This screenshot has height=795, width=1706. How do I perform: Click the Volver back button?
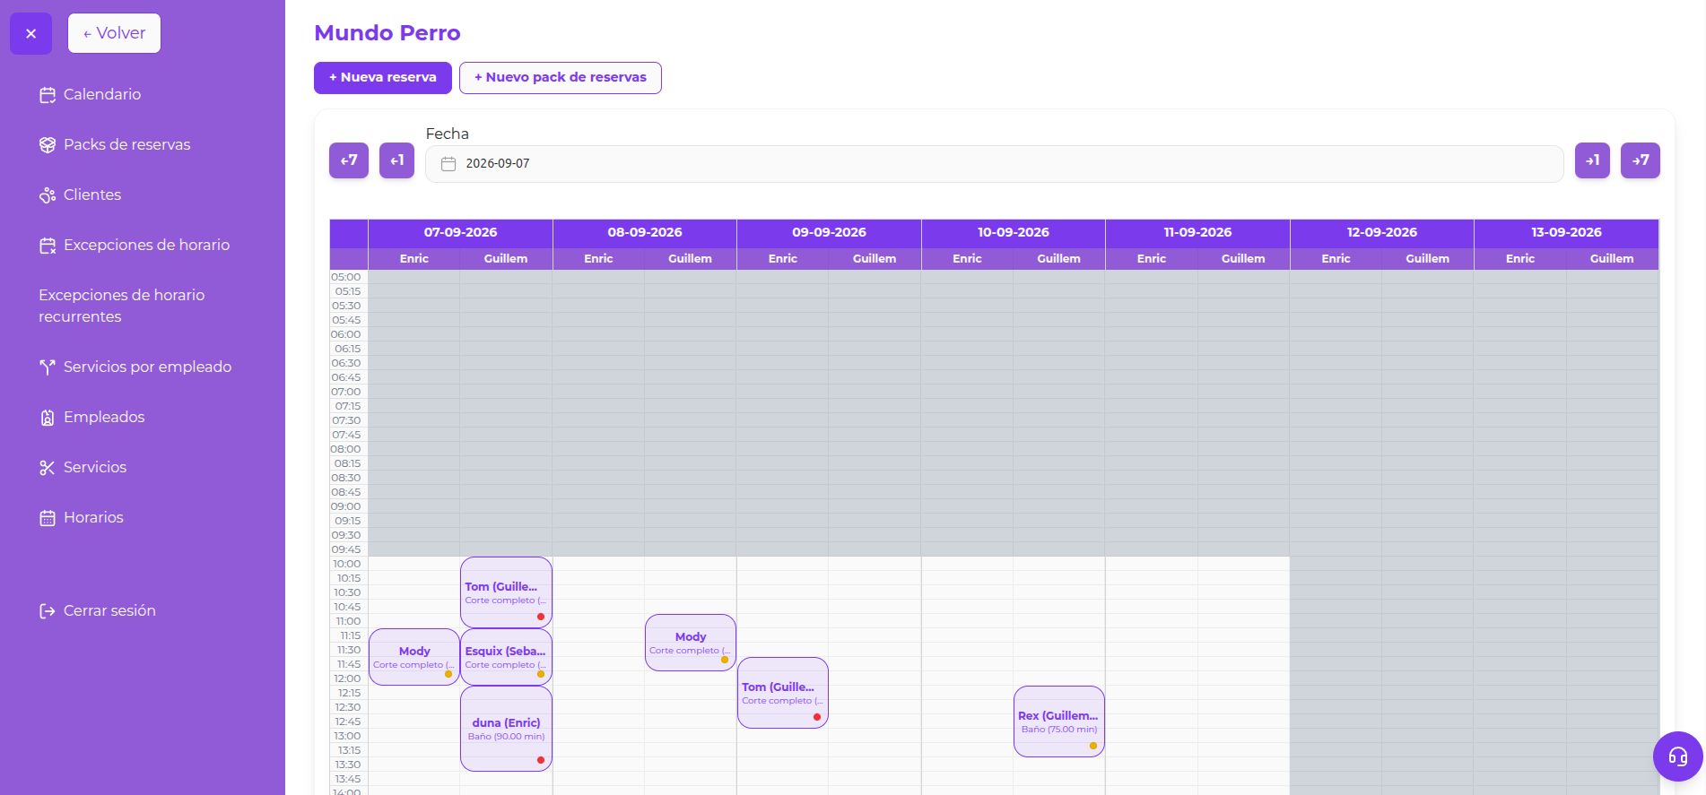coord(114,33)
